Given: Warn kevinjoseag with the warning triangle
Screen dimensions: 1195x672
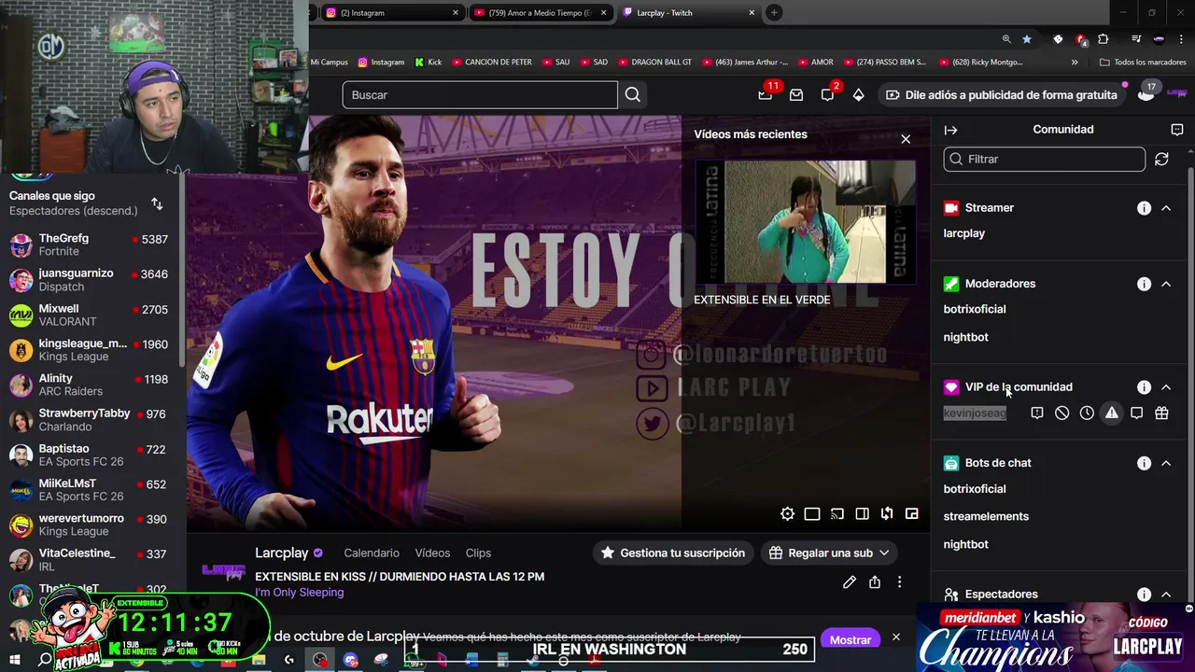Looking at the screenshot, I should (1112, 413).
